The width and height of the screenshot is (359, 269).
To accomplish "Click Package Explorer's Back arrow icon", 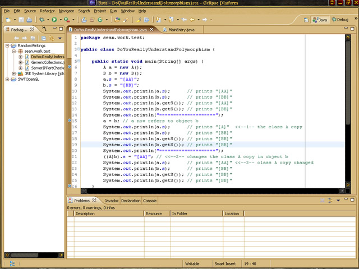I will 16,38.
